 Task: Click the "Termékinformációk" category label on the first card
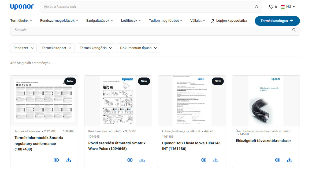(x=27, y=131)
